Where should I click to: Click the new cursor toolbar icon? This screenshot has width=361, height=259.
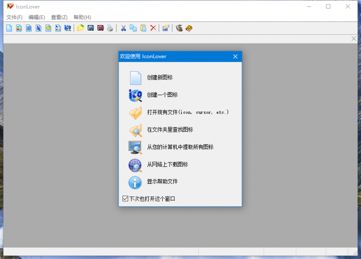(38, 28)
